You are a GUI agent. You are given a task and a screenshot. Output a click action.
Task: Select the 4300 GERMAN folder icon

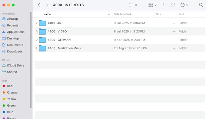point(42,40)
